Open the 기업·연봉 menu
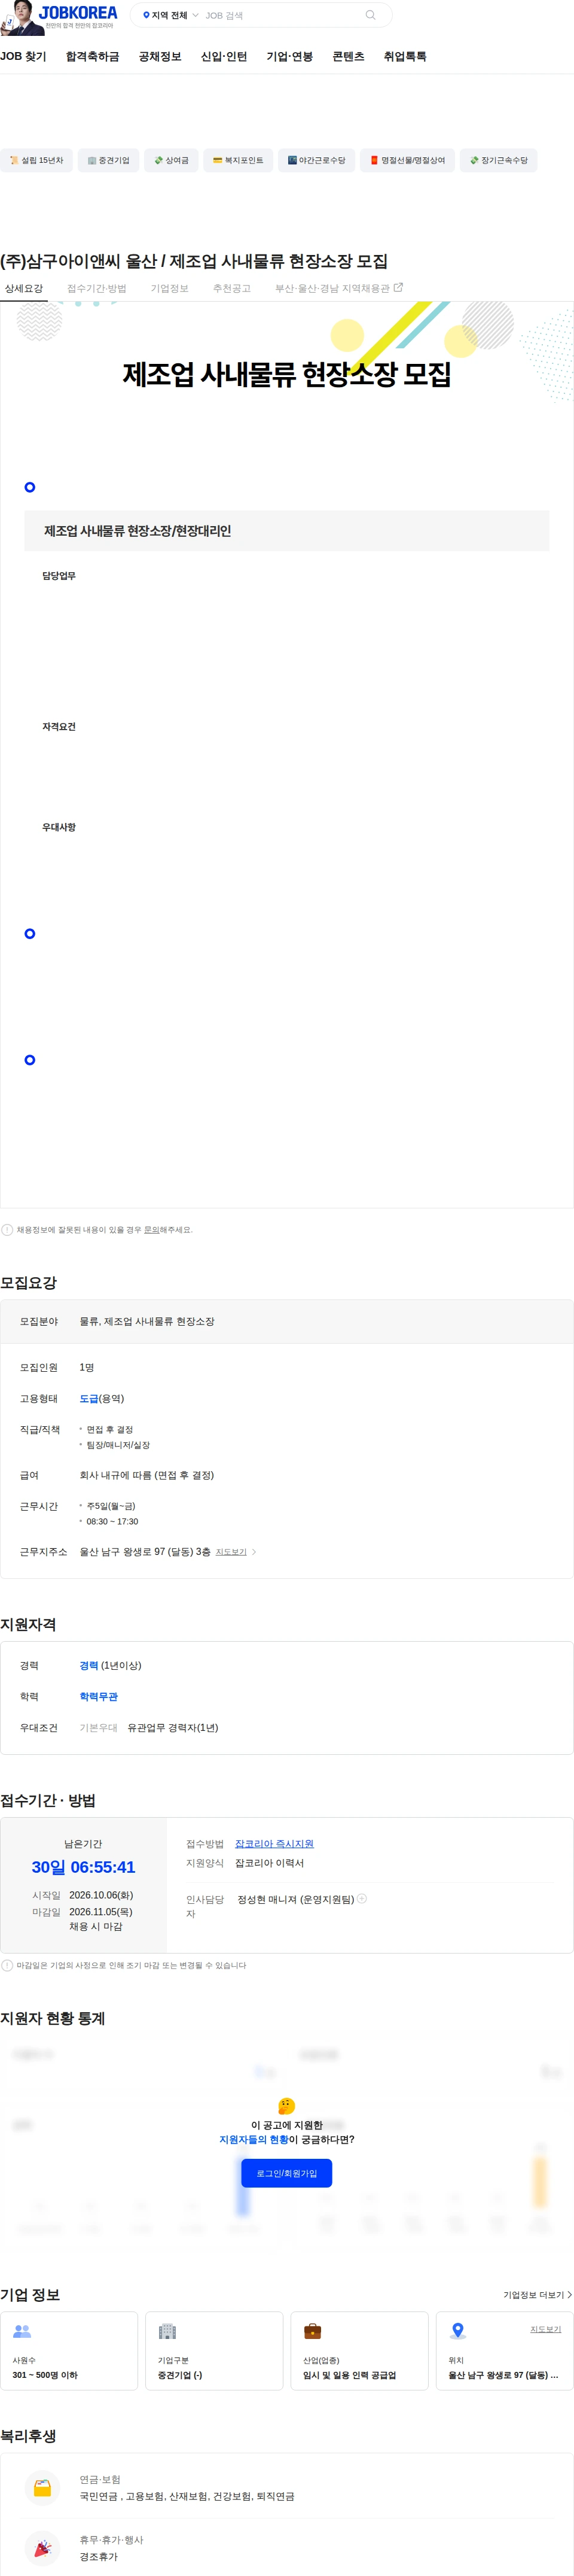 (289, 56)
